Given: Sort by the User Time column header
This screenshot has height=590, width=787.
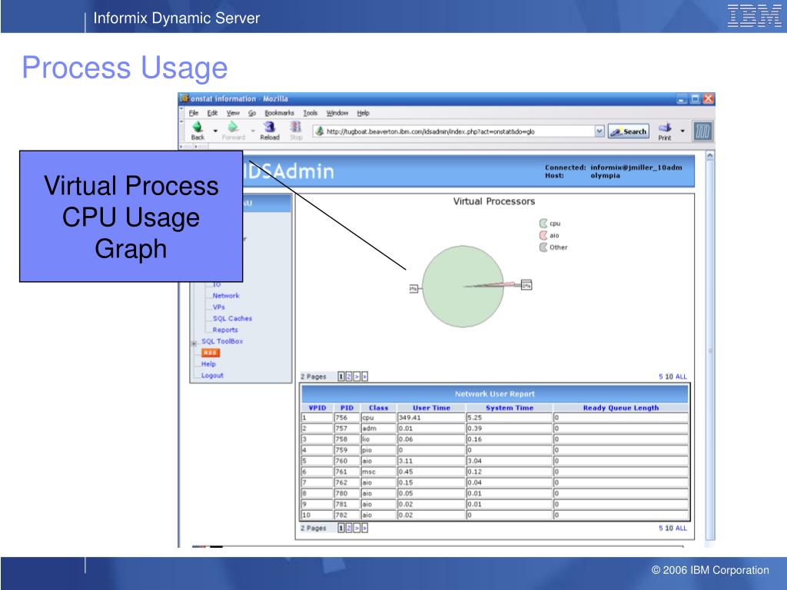Looking at the screenshot, I should click(431, 408).
